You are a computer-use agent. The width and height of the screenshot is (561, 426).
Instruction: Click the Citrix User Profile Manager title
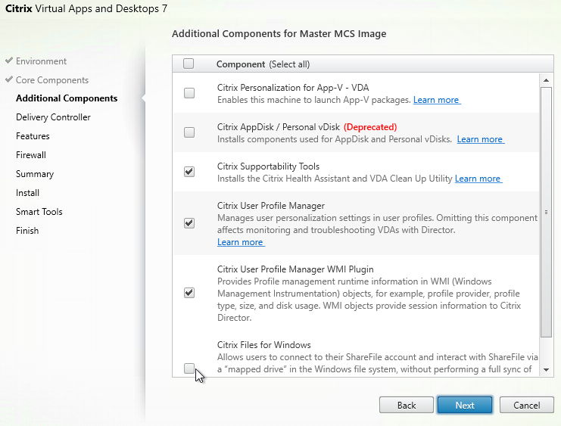coord(271,206)
